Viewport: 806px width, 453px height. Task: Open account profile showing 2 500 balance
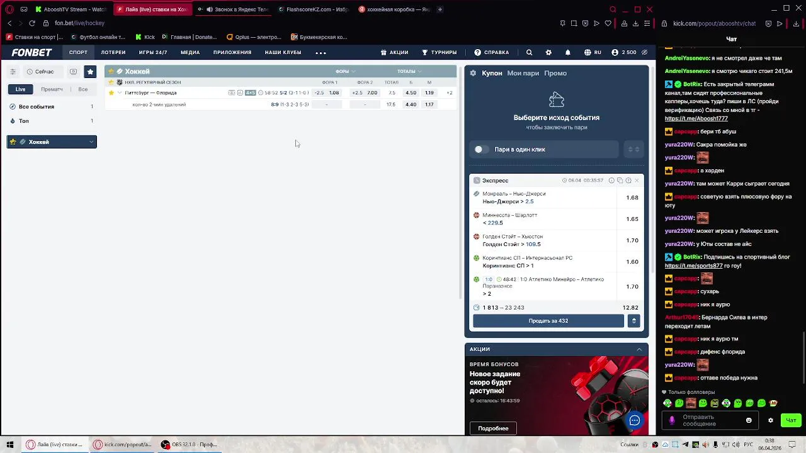click(623, 52)
